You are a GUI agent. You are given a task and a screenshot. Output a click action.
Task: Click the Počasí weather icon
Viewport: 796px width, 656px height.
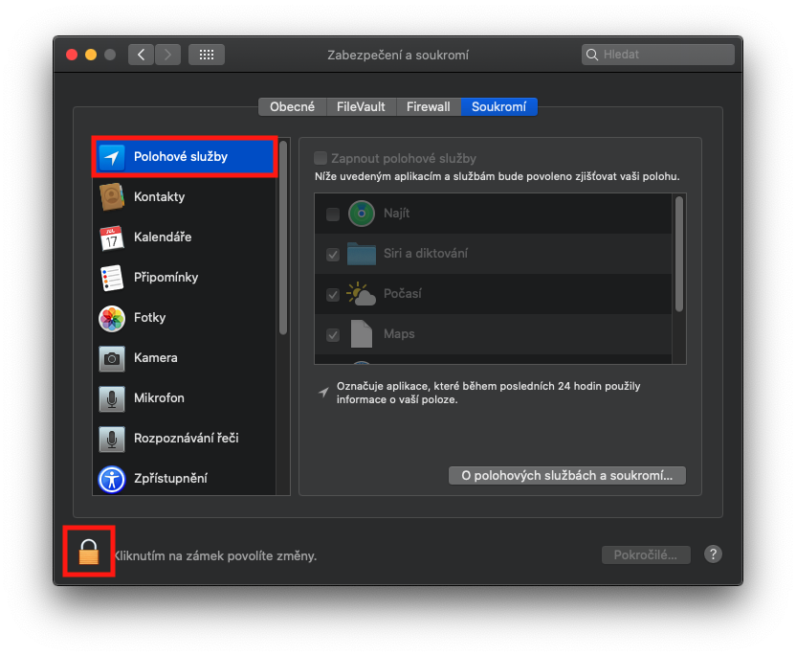(x=362, y=294)
